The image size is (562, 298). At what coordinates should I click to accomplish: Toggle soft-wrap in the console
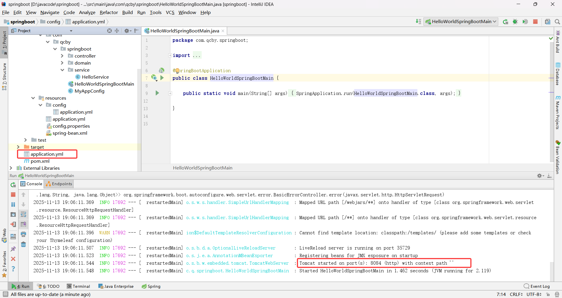pyautogui.click(x=23, y=214)
